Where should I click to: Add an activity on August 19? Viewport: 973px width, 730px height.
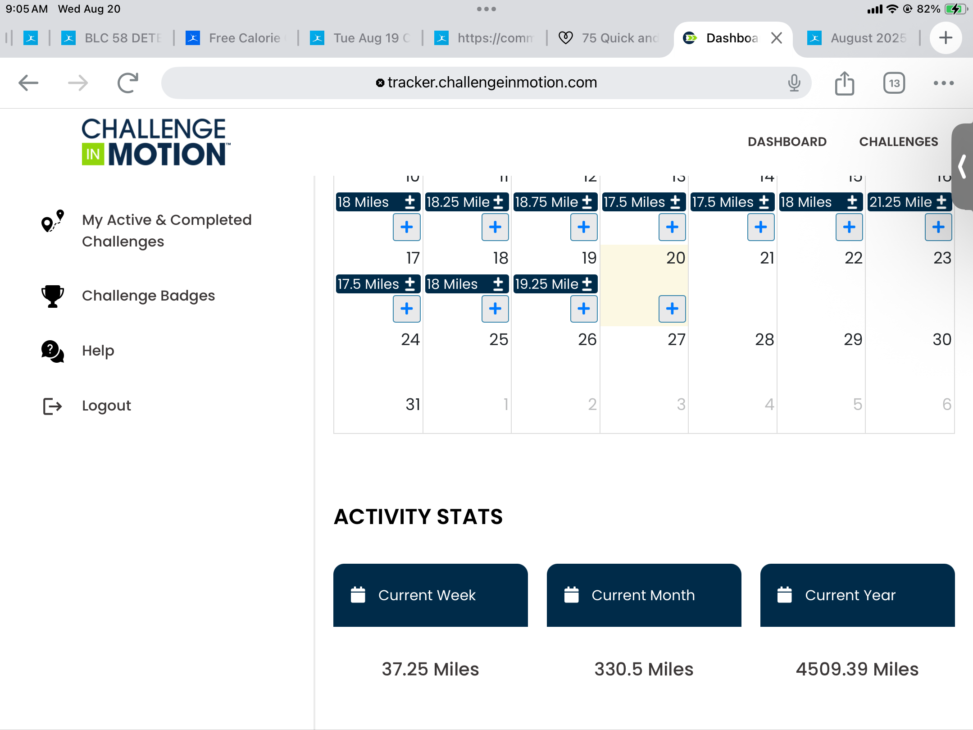584,309
